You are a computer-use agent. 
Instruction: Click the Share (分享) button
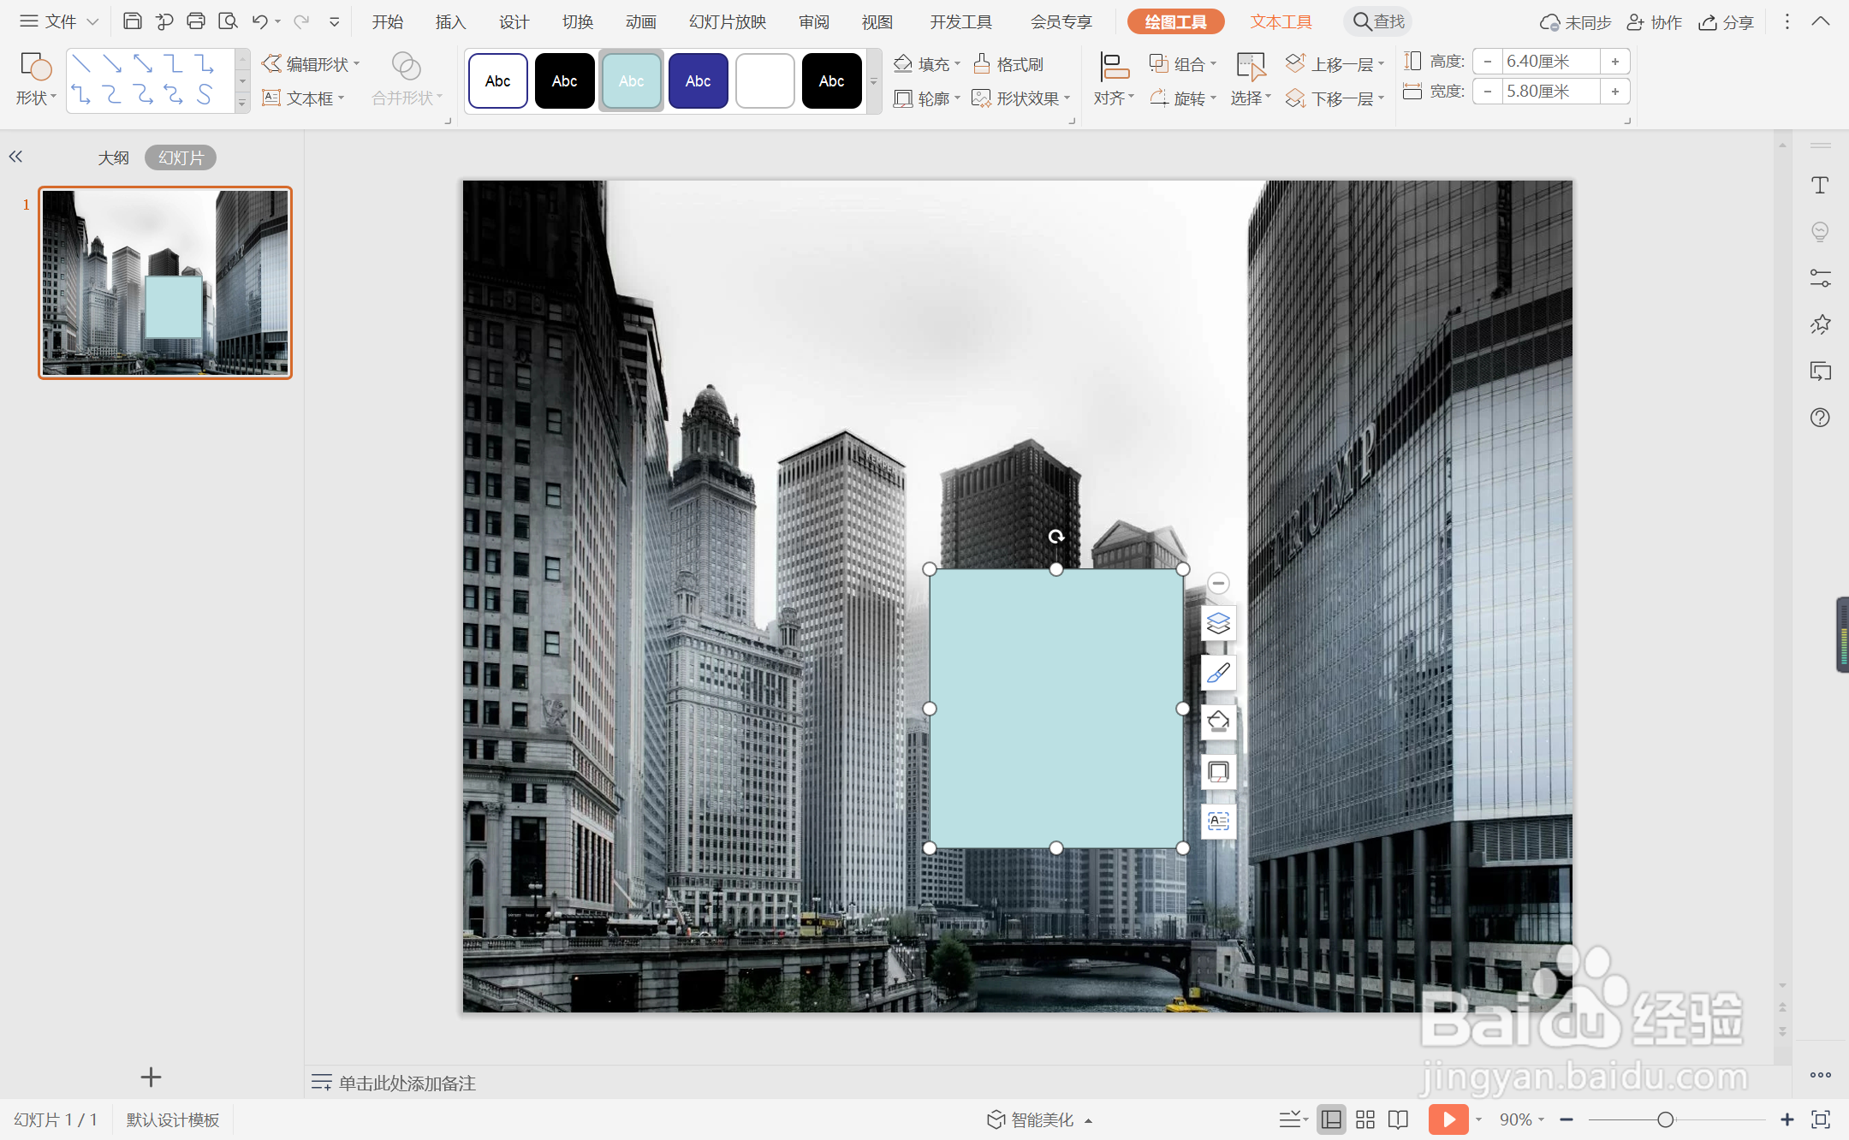[x=1727, y=21]
